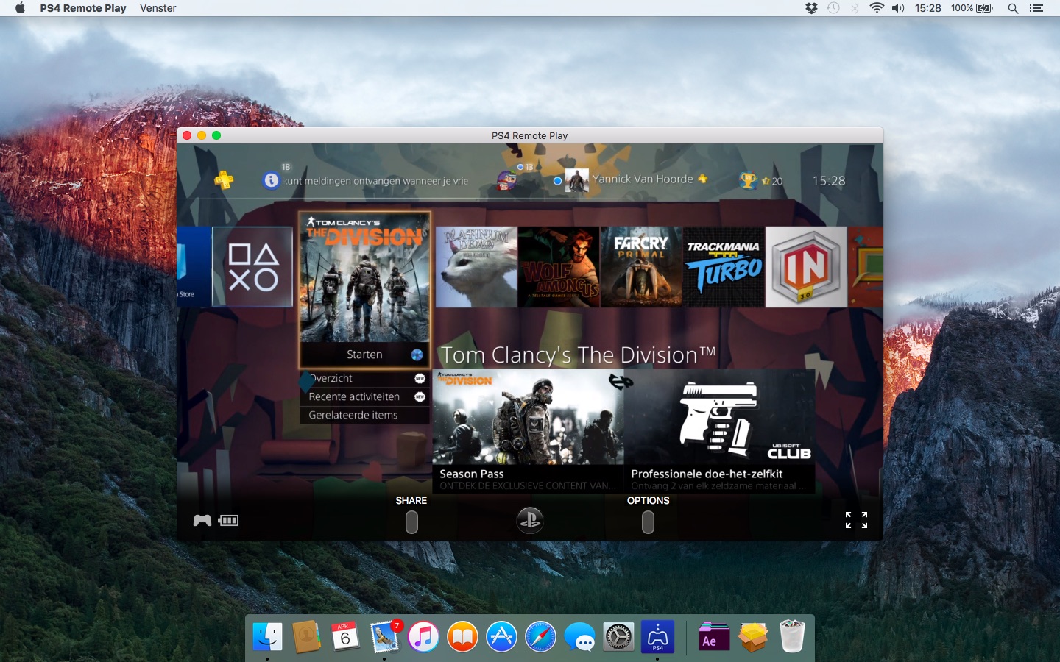The image size is (1060, 662).
Task: Select the Trackmania Turbo tile
Action: [724, 266]
